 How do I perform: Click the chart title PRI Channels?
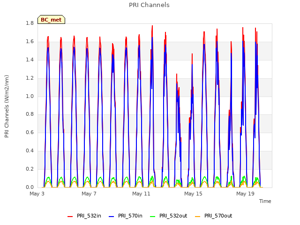[149, 5]
